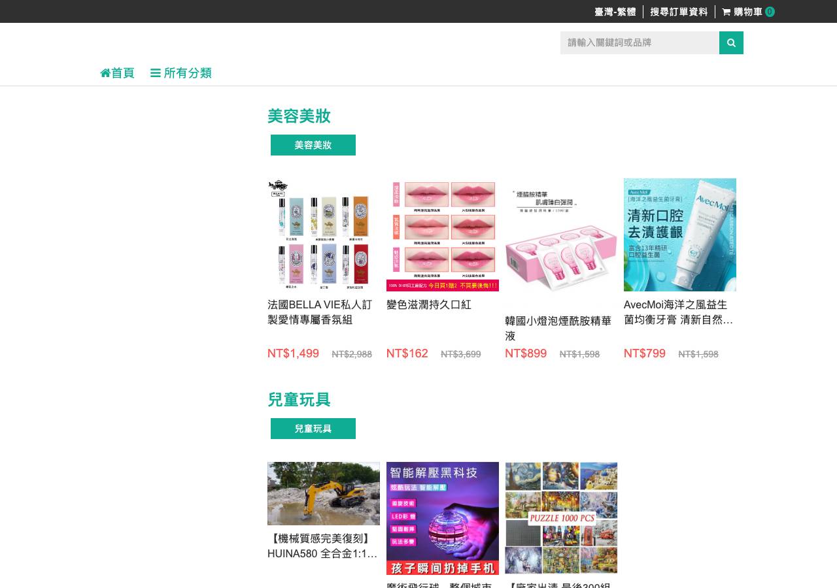This screenshot has width=837, height=588.
Task: Open 所有分類 all categories menu
Action: 181,73
